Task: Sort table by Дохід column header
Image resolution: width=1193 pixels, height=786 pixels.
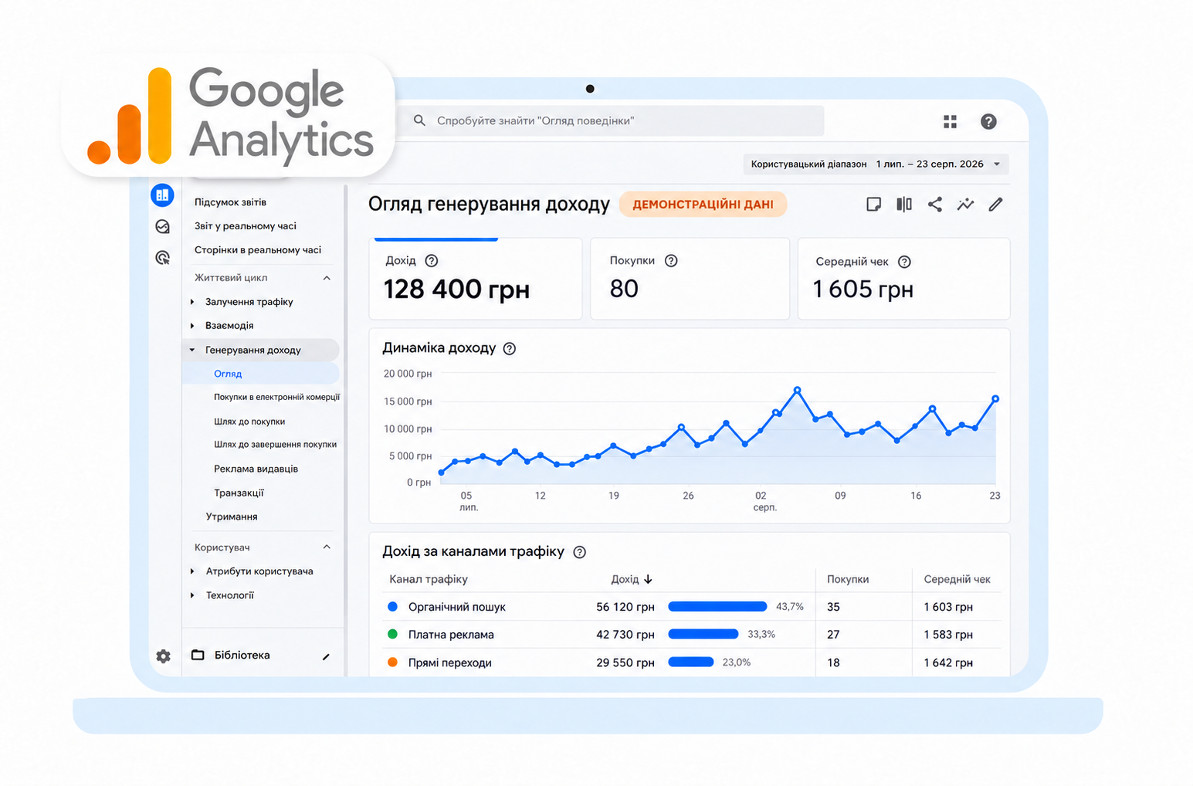Action: [632, 579]
